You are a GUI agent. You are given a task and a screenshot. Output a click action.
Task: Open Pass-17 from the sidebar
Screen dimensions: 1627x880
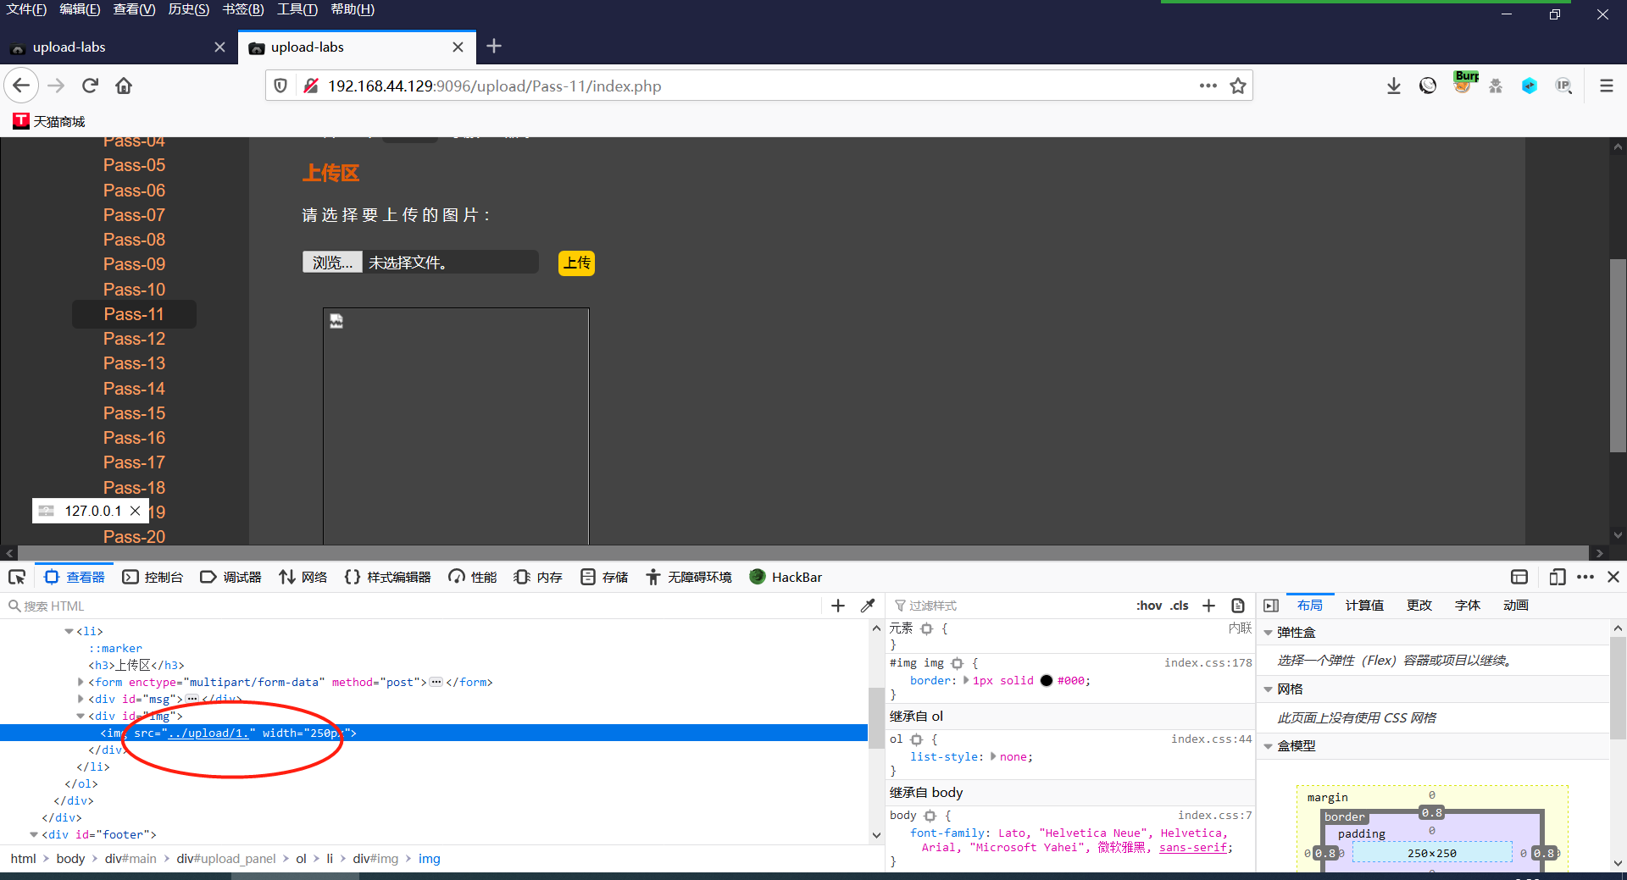(x=135, y=462)
